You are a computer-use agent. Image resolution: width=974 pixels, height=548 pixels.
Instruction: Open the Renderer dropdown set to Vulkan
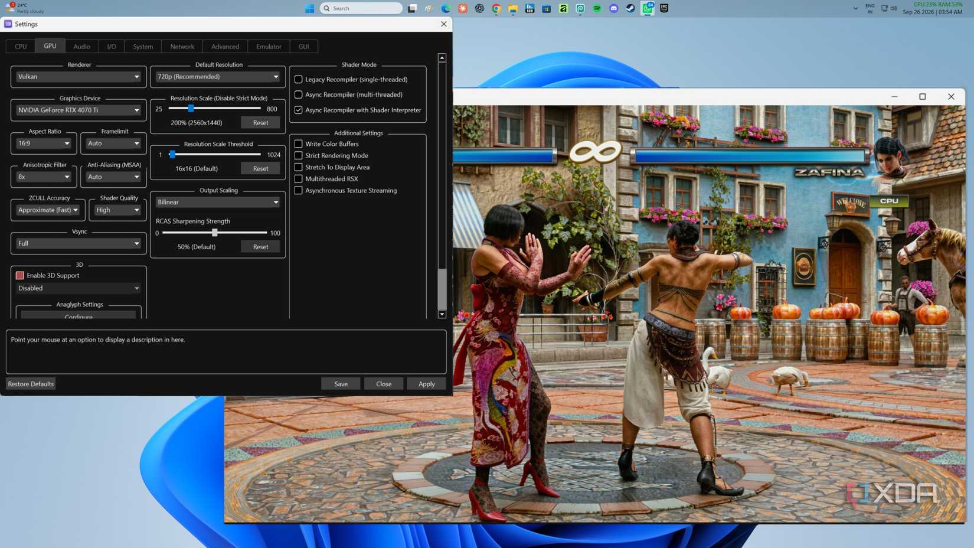pos(79,77)
